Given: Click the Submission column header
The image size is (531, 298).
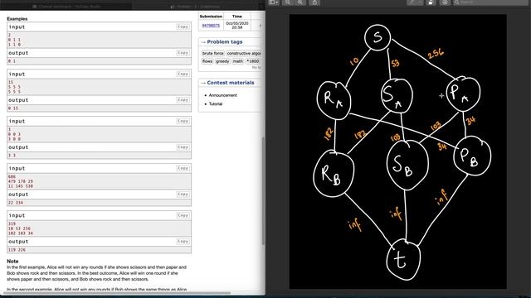Looking at the screenshot, I should point(211,17).
